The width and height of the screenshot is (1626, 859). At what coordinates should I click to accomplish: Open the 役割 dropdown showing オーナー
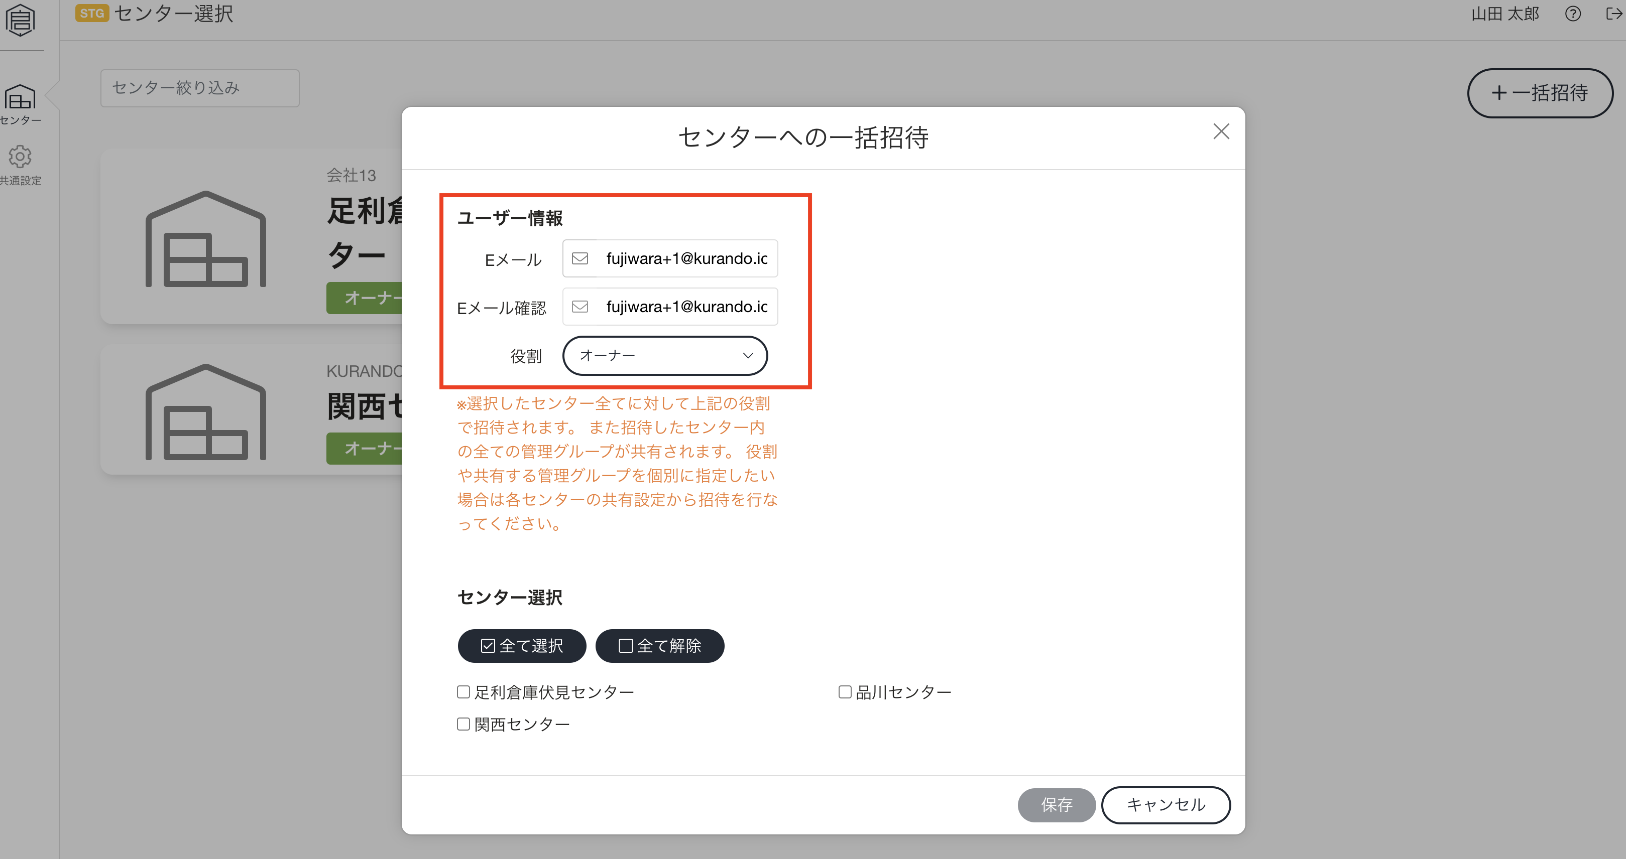[665, 356]
